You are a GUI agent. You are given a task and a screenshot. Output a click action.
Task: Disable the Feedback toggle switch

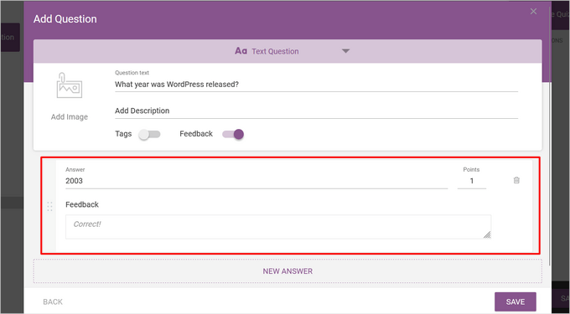233,134
